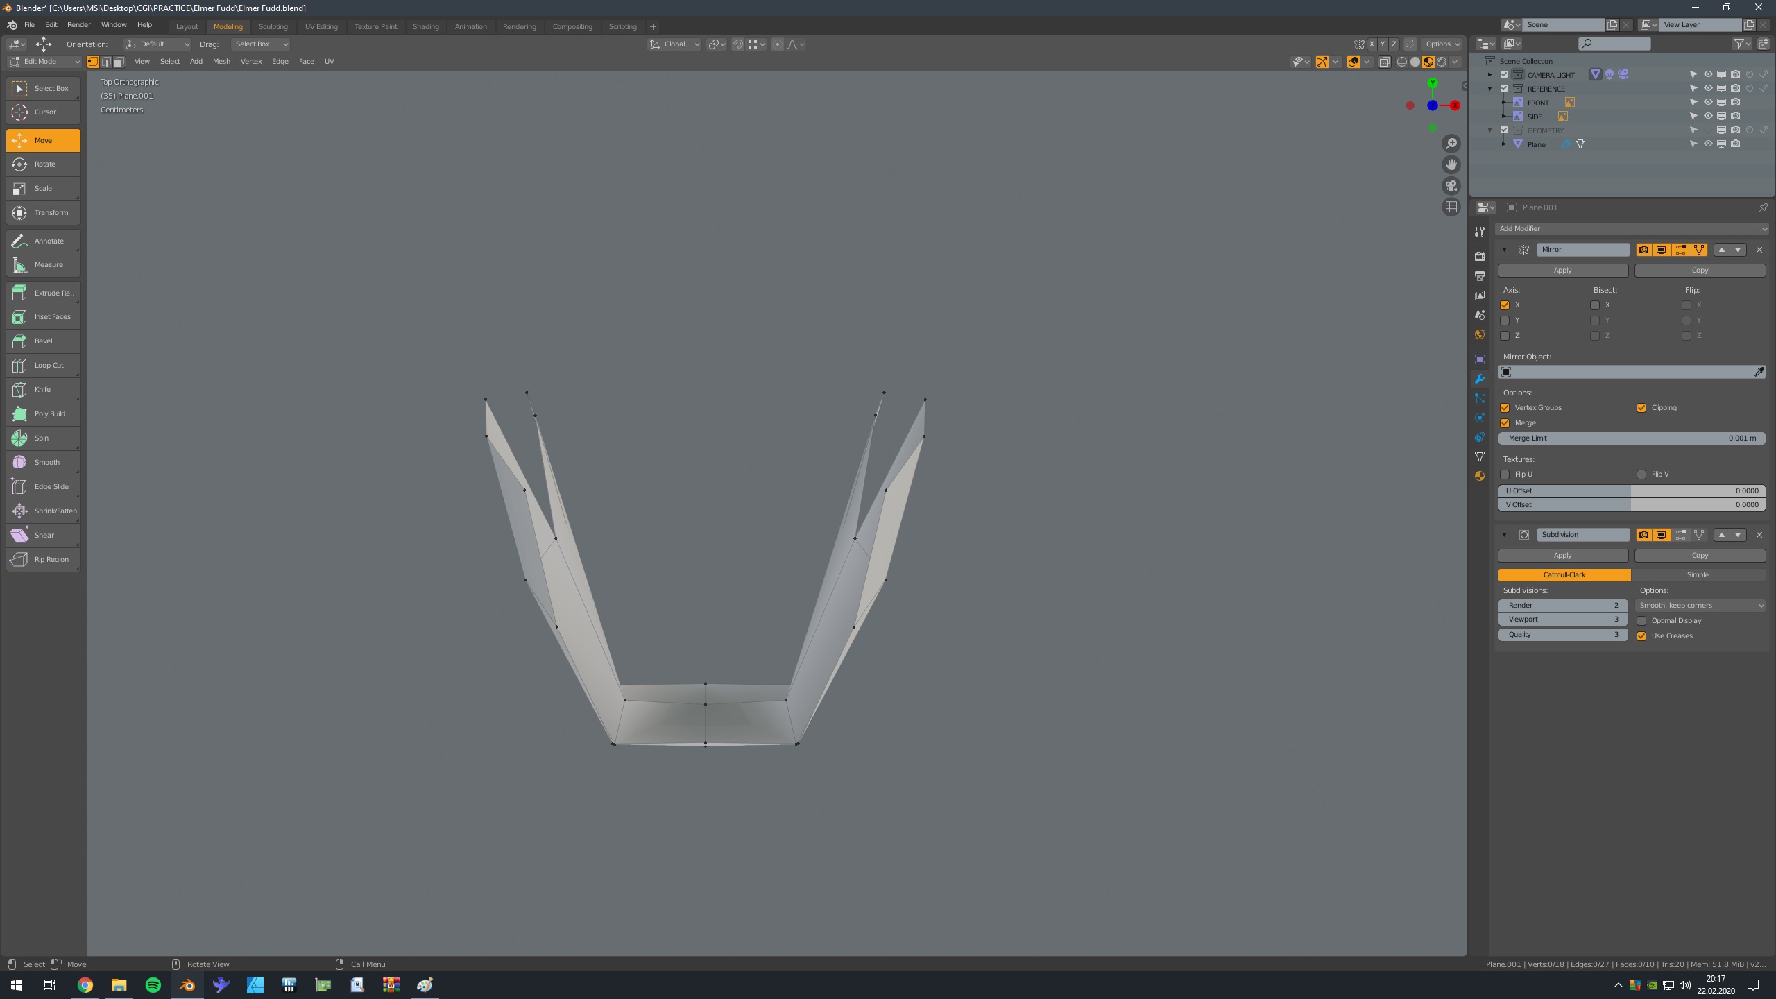The width and height of the screenshot is (1776, 999).
Task: Select the Inset Faces tool
Action: (43, 316)
